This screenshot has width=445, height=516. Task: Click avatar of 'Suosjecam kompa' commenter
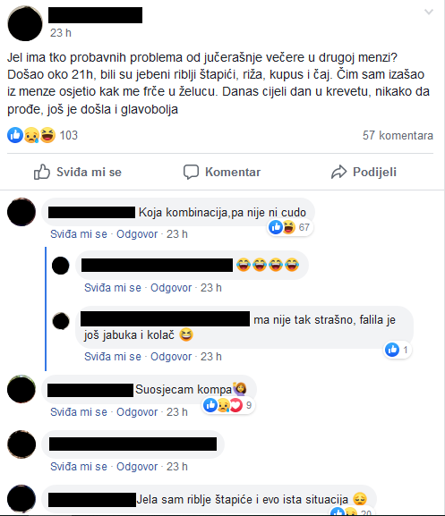[x=21, y=389]
